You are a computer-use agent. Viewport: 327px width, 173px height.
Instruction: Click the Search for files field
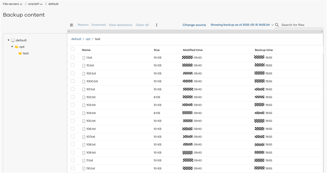pyautogui.click(x=301, y=25)
